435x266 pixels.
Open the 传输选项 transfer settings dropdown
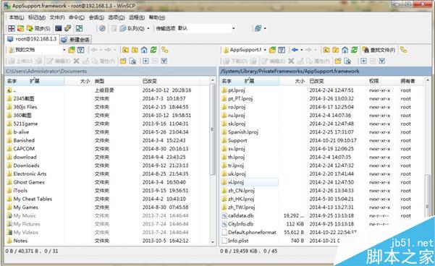234,28
